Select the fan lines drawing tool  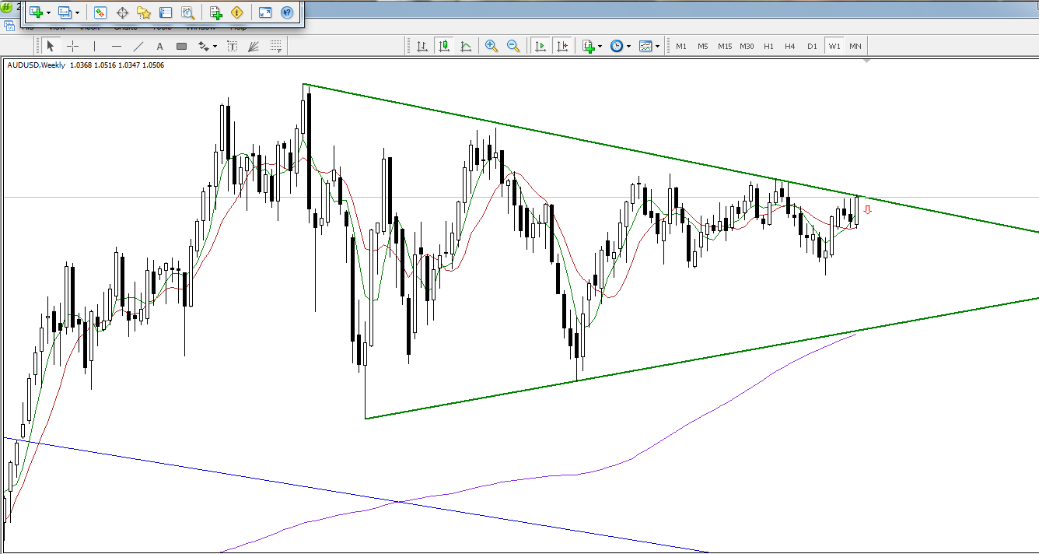coord(254,47)
